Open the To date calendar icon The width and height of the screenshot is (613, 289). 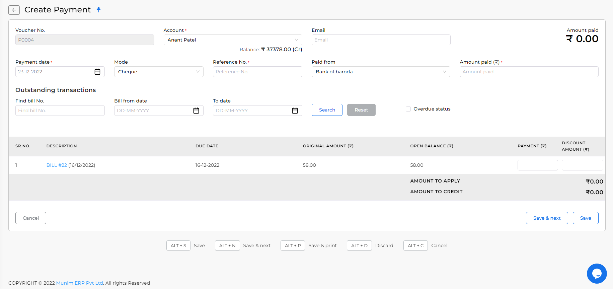click(x=295, y=111)
